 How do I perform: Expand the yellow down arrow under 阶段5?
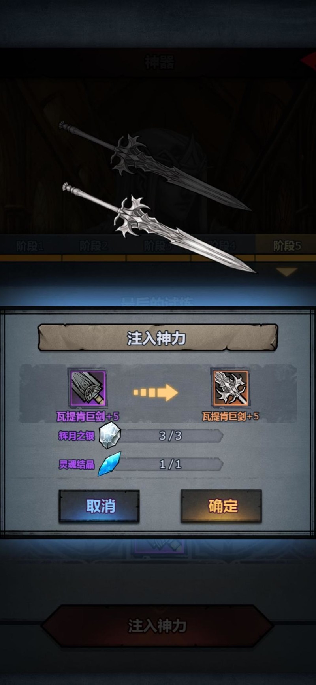click(286, 272)
